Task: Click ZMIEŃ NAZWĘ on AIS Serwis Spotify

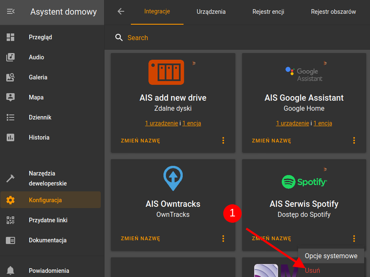Action: click(x=271, y=239)
